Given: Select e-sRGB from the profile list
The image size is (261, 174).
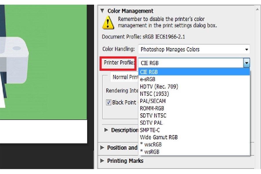Looking at the screenshot, I should point(148,79).
